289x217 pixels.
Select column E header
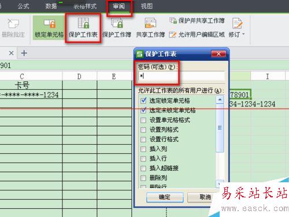[x=114, y=76]
